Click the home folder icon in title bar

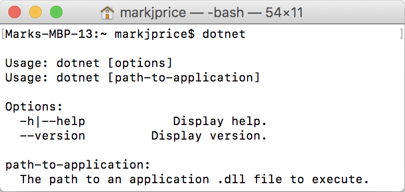107,12
